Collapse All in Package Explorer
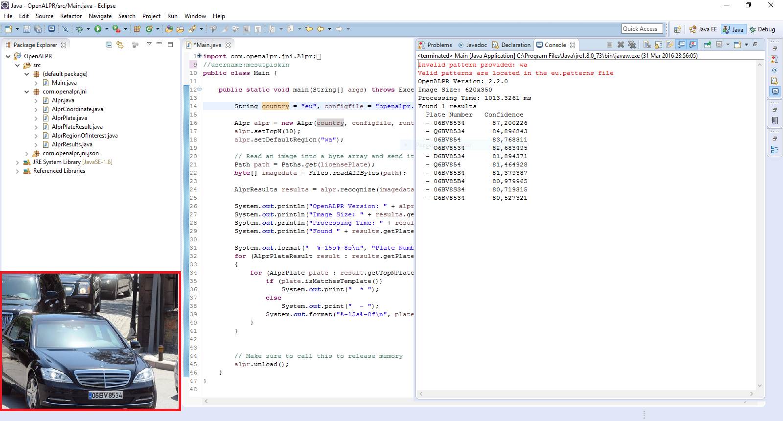The image size is (783, 421). tap(109, 45)
